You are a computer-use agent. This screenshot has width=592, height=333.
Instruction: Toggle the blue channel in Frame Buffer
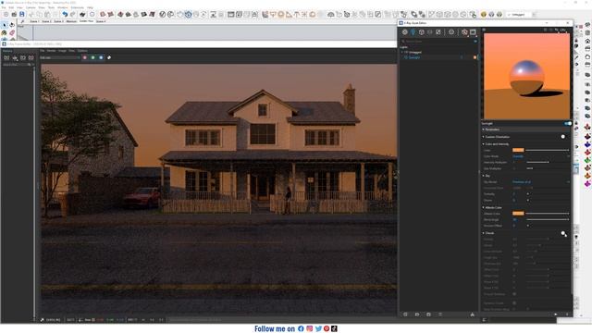click(x=101, y=57)
